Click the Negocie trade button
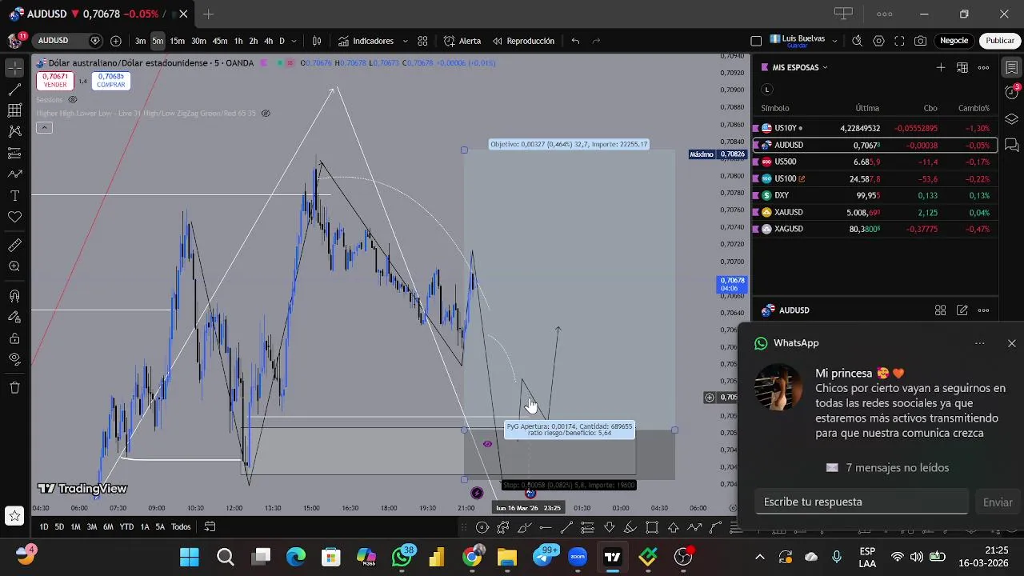1024x576 pixels. (x=954, y=41)
